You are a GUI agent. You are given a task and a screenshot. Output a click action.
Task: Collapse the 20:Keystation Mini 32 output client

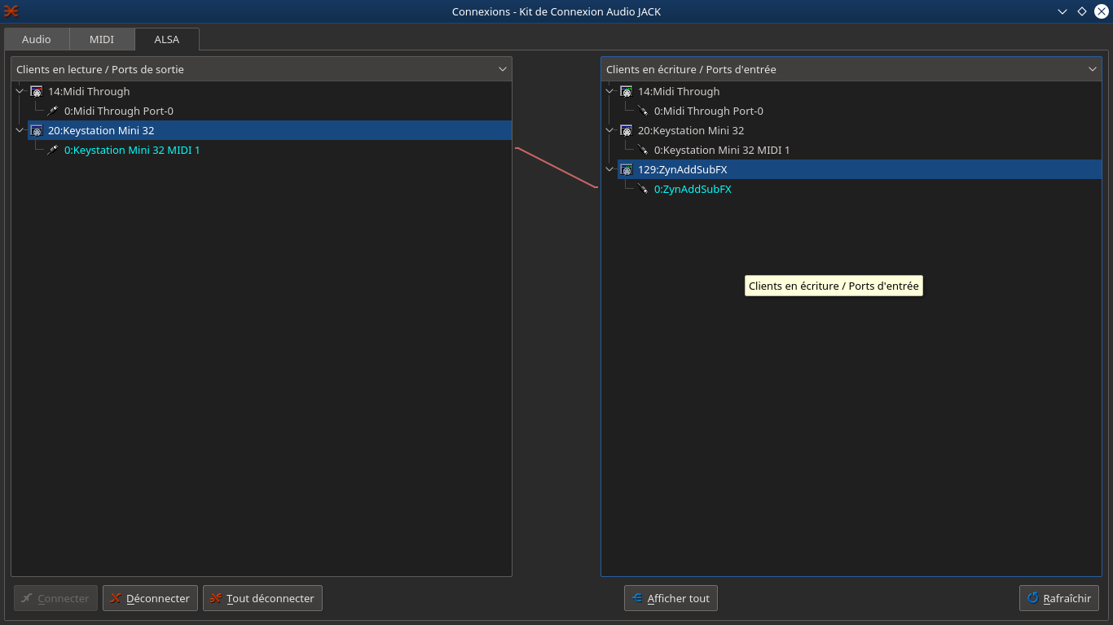tap(20, 131)
